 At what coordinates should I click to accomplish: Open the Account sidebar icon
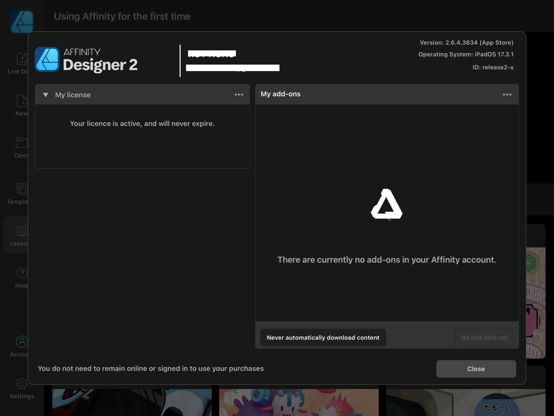[22, 342]
